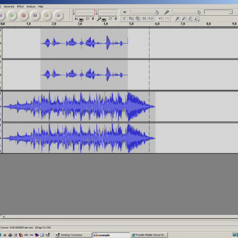Click the horizontal scrollbar left arrow
This screenshot has width=238, height=238.
click(x=4, y=217)
